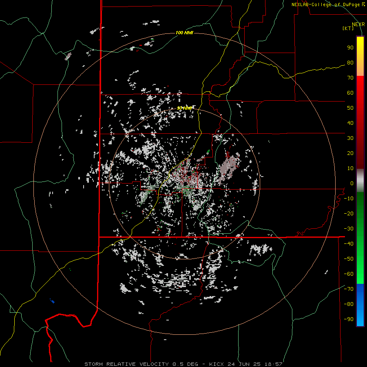Image resolution: width=367 pixels, height=367 pixels.
Task: Click the -70 value on the velocity scale
Action: coord(349,289)
